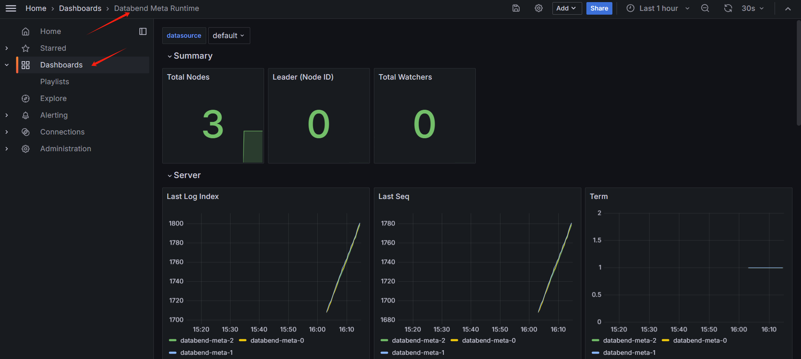This screenshot has height=359, width=801.
Task: Open the datasource default dropdown
Action: [x=228, y=36]
